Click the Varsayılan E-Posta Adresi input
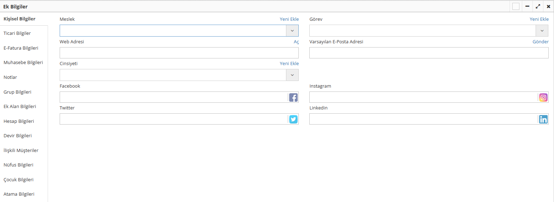Image resolution: width=554 pixels, height=202 pixels. (x=429, y=53)
